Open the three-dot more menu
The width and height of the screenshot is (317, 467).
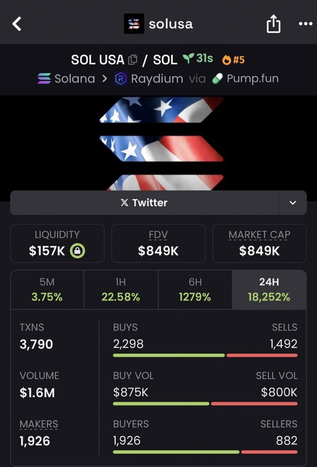(306, 24)
